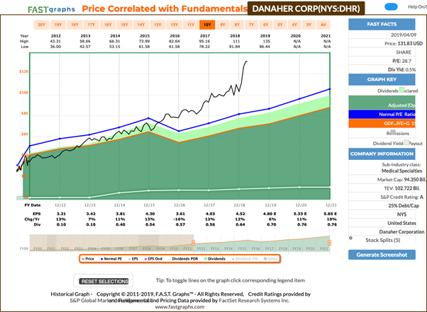
Task: Grab the left range slider handle
Action: click(193, 243)
